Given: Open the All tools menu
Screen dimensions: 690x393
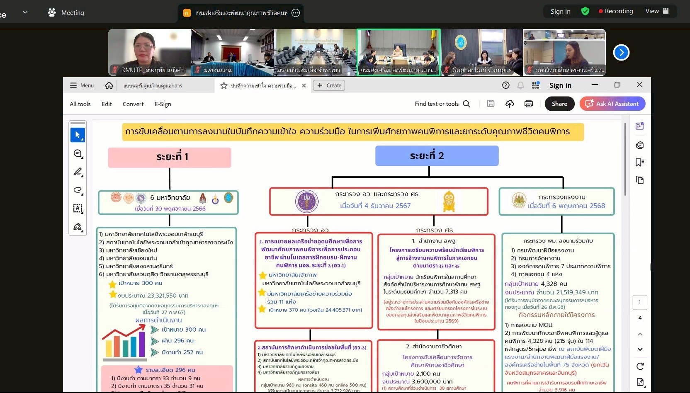Looking at the screenshot, I should pyautogui.click(x=80, y=104).
